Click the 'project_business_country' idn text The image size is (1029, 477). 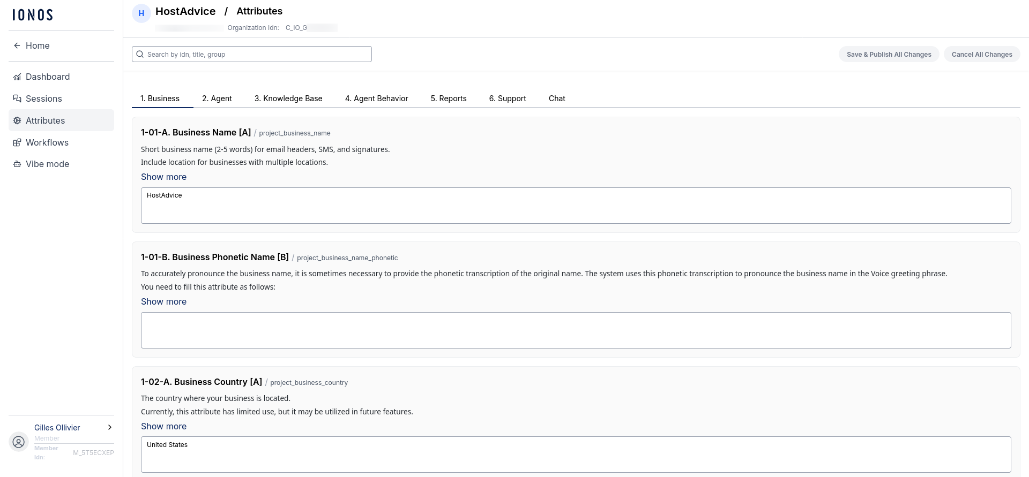click(x=309, y=383)
